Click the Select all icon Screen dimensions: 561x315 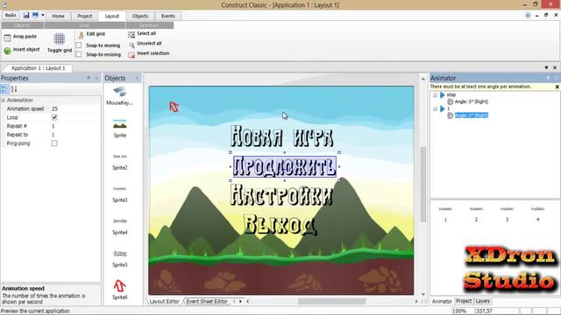tap(131, 34)
